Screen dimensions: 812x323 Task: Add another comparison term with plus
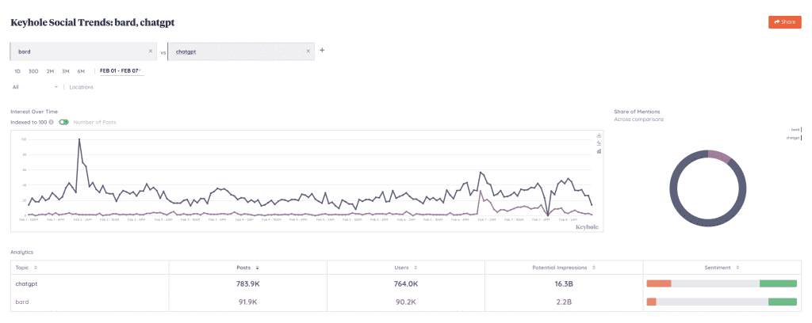(322, 51)
